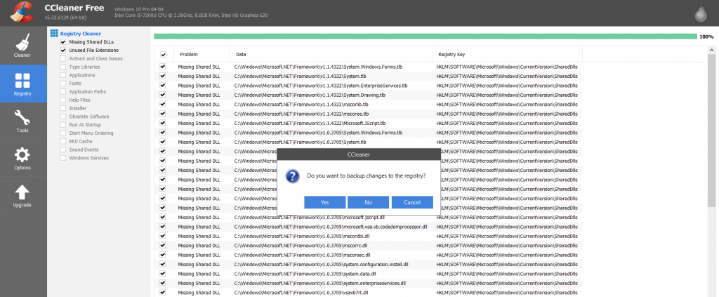Screen dimensions: 719x297
Task: Enable ActiveX and Class Issues checkbox
Action: 63,59
